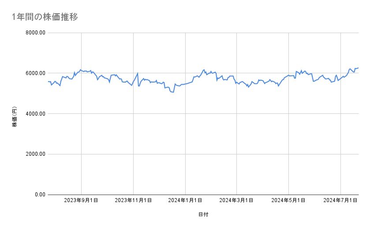Click the chart title 1年間の株価推移
Viewport: 370px width, 229px height.
pyautogui.click(x=45, y=17)
